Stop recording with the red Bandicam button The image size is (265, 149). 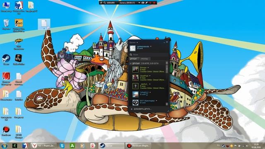pos(154,3)
